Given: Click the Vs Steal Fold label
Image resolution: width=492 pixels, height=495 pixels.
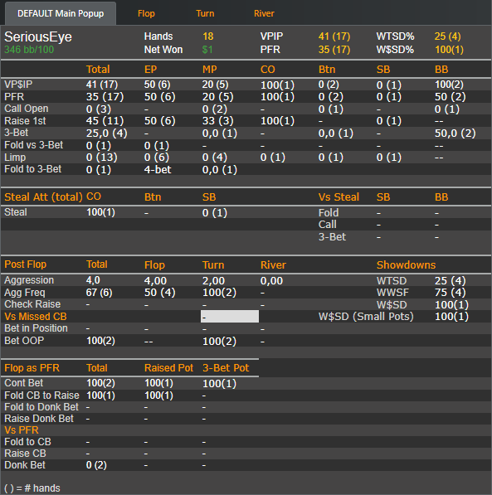Looking at the screenshot, I should (329, 213).
